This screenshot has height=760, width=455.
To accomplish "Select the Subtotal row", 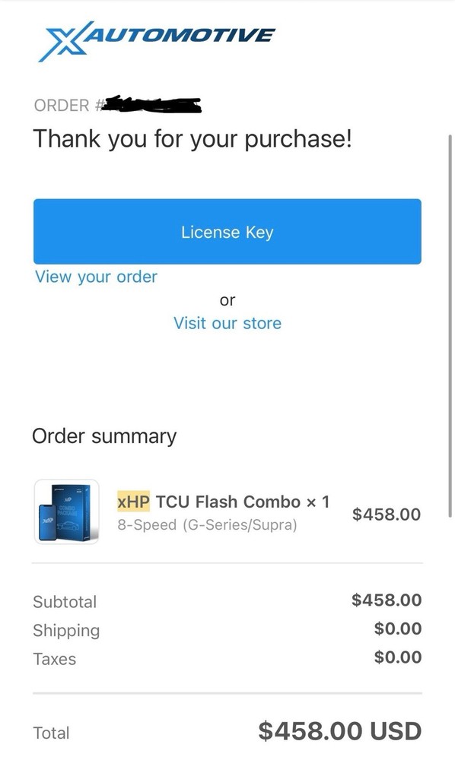I will (x=65, y=601).
